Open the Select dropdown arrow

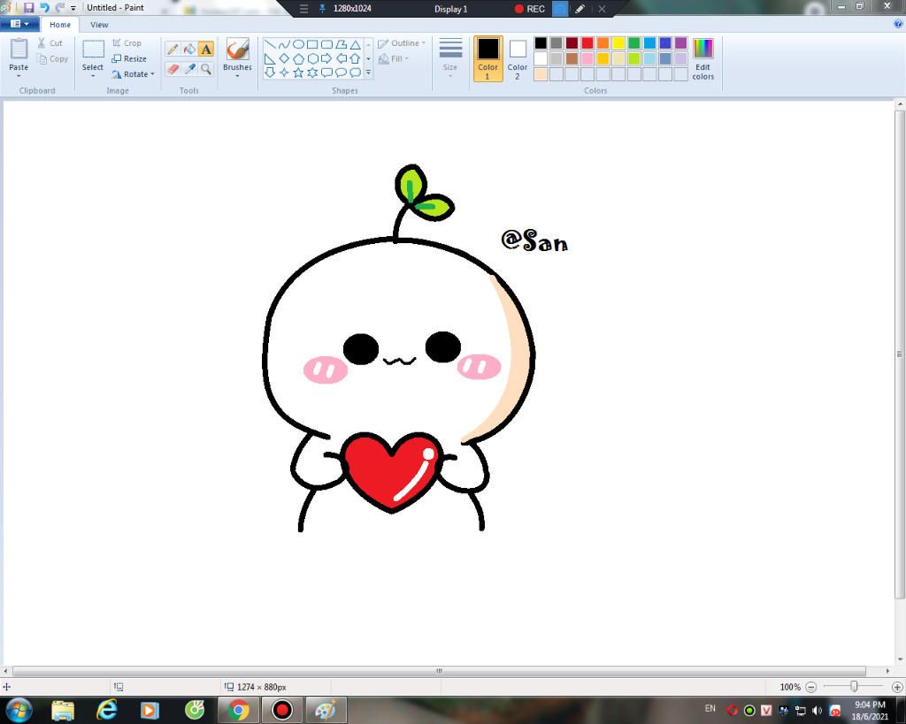[92, 76]
